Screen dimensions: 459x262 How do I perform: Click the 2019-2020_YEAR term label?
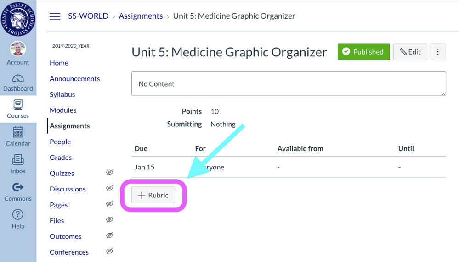click(71, 46)
